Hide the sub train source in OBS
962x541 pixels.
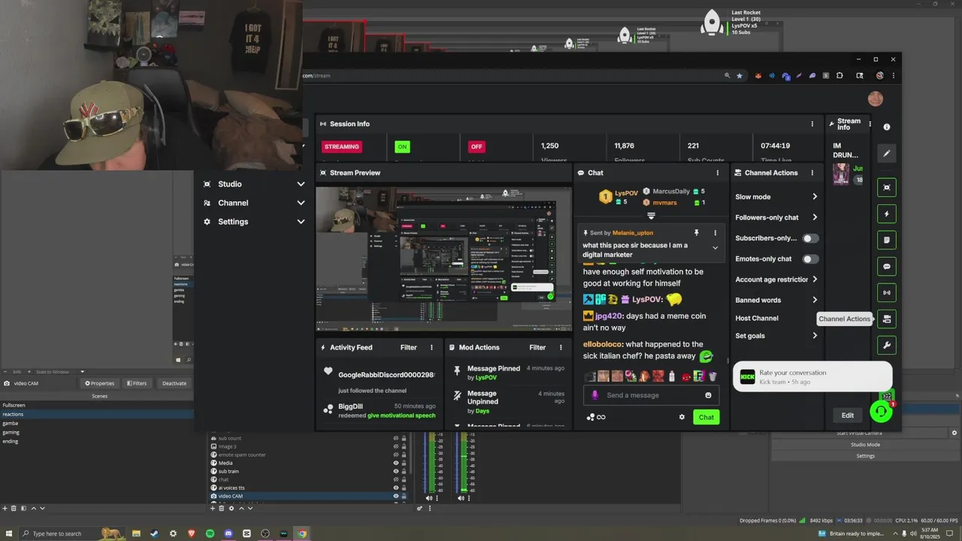396,471
